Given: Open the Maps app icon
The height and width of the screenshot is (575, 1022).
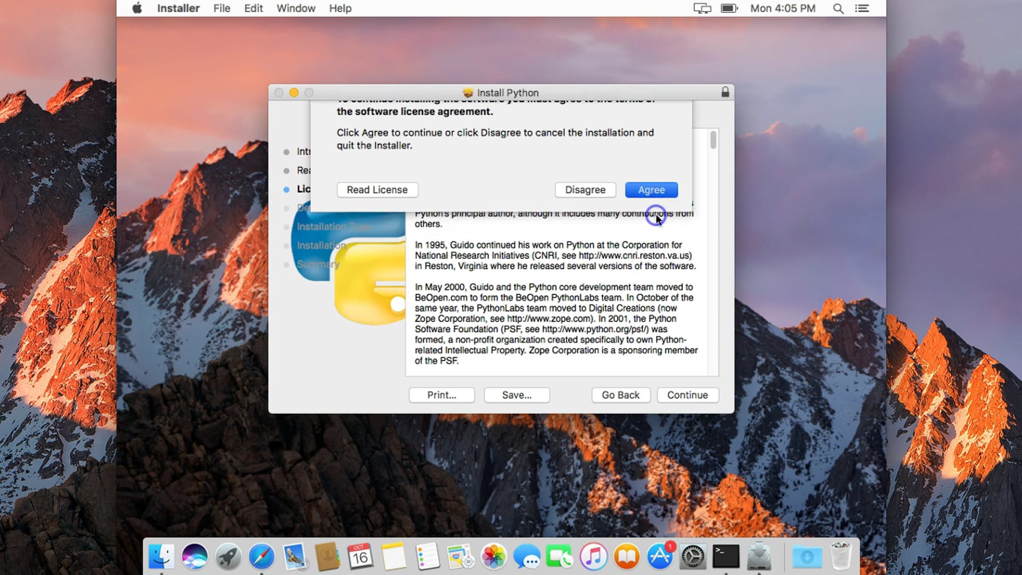Looking at the screenshot, I should tap(460, 556).
